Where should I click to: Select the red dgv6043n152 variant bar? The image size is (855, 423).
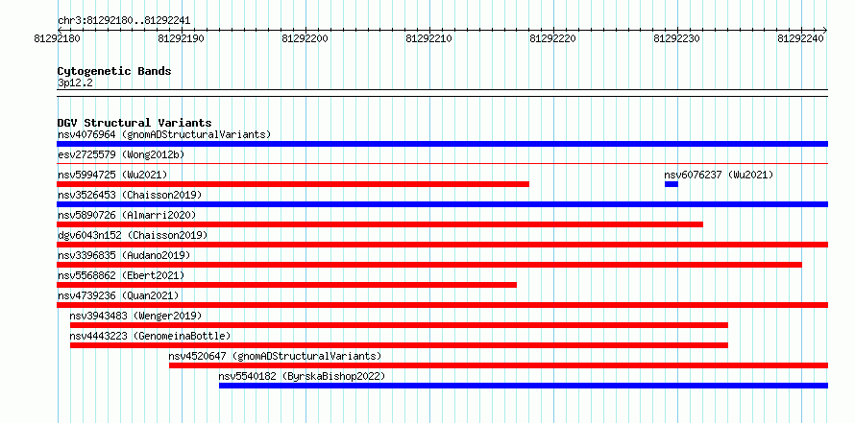[442, 245]
